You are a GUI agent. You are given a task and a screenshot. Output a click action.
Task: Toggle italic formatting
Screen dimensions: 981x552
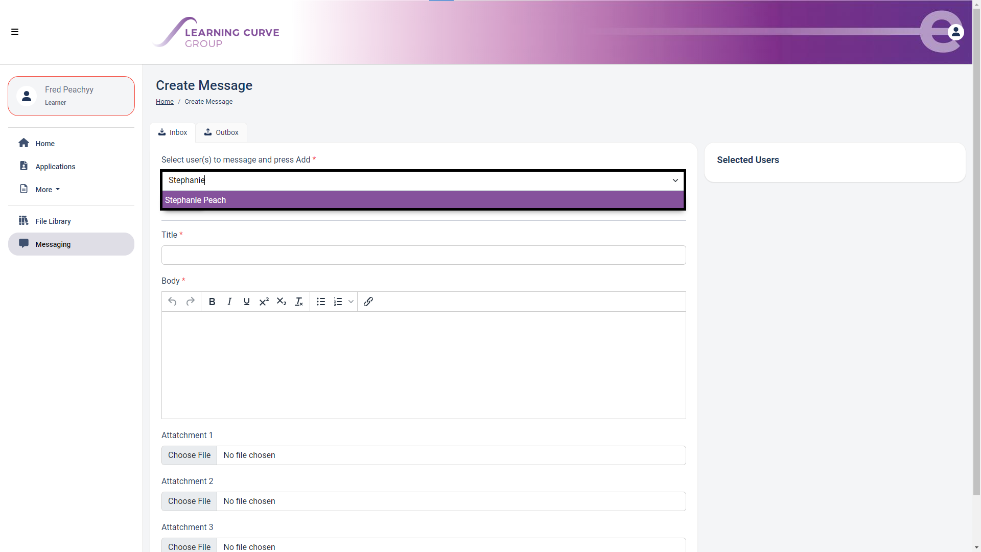point(229,302)
